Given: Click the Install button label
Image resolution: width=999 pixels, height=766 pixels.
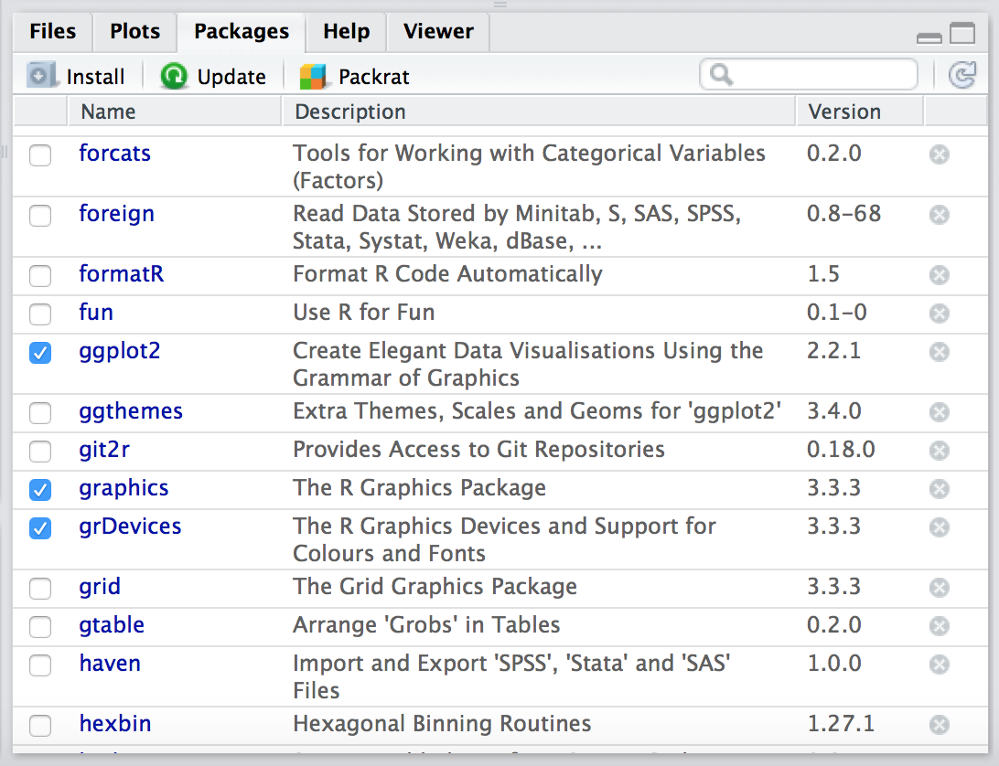Looking at the screenshot, I should pyautogui.click(x=95, y=77).
